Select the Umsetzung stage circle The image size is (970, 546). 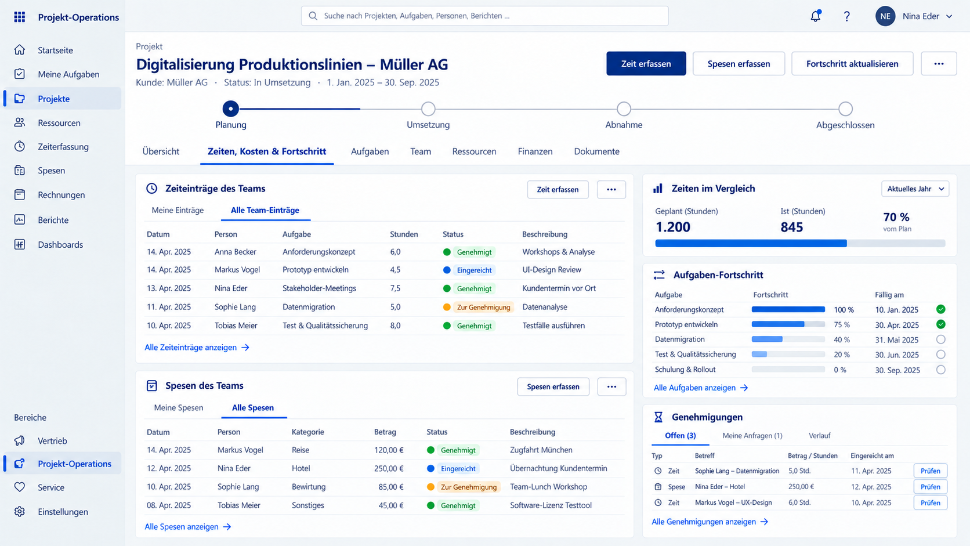click(428, 109)
